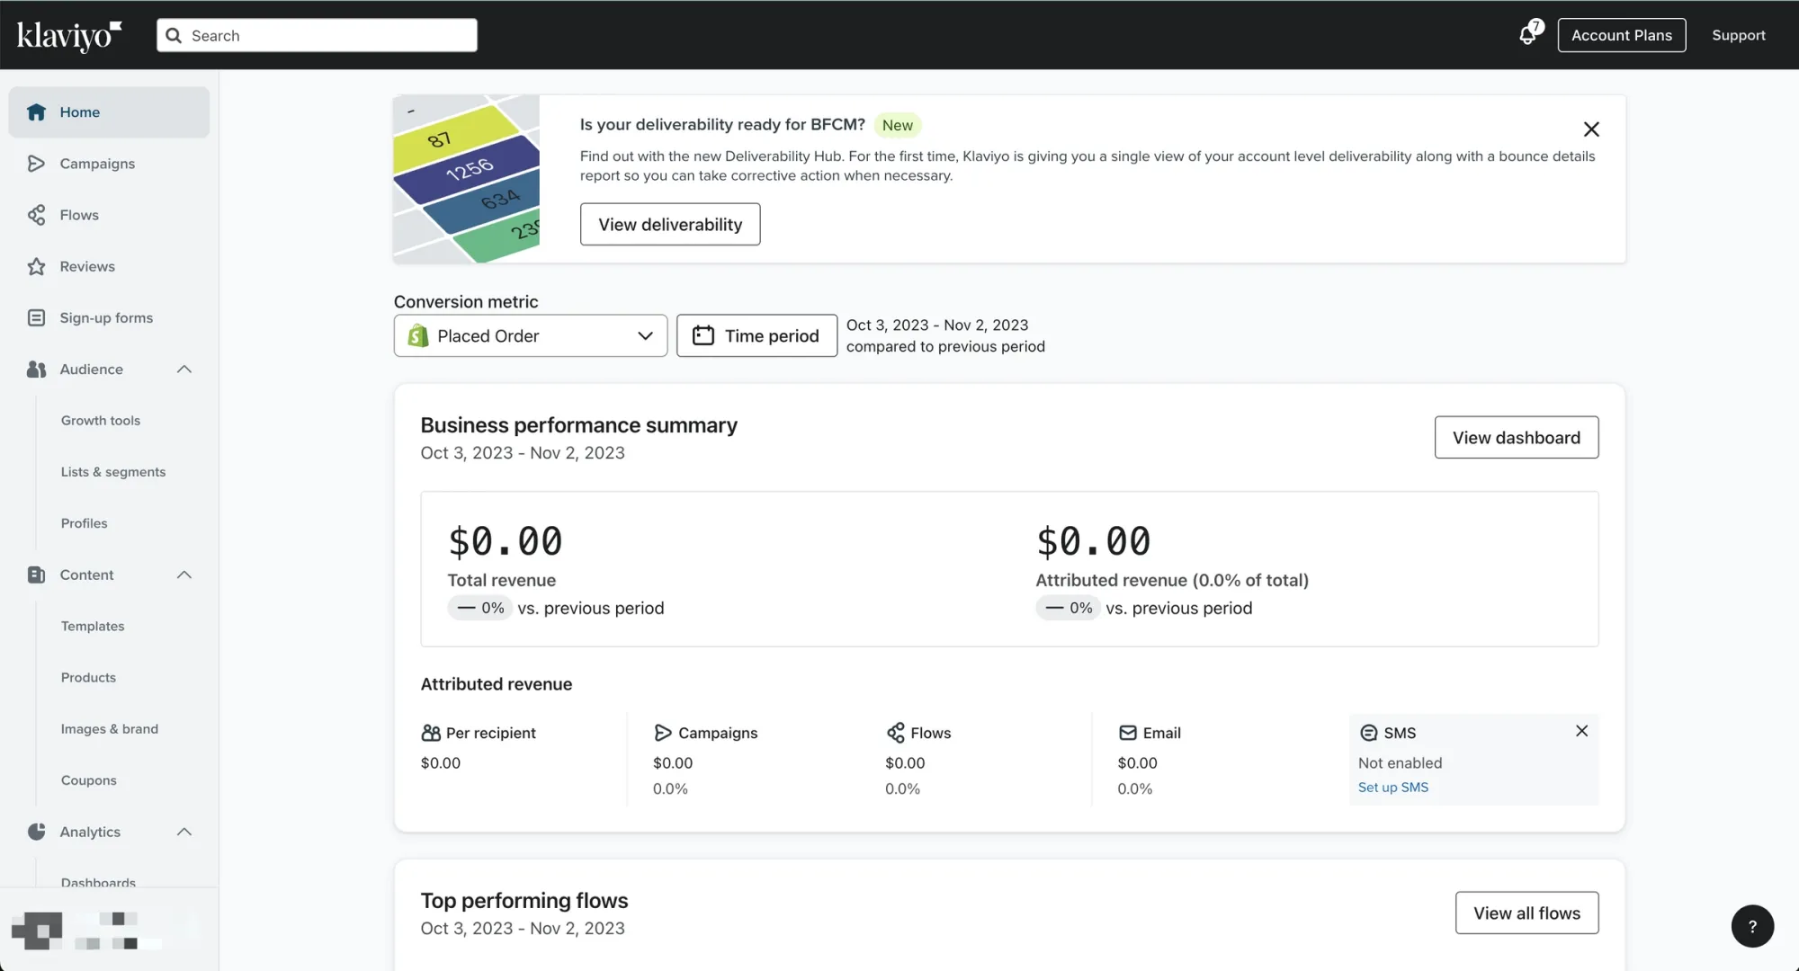The image size is (1799, 971).
Task: Focus the Search input field
Action: click(x=317, y=35)
